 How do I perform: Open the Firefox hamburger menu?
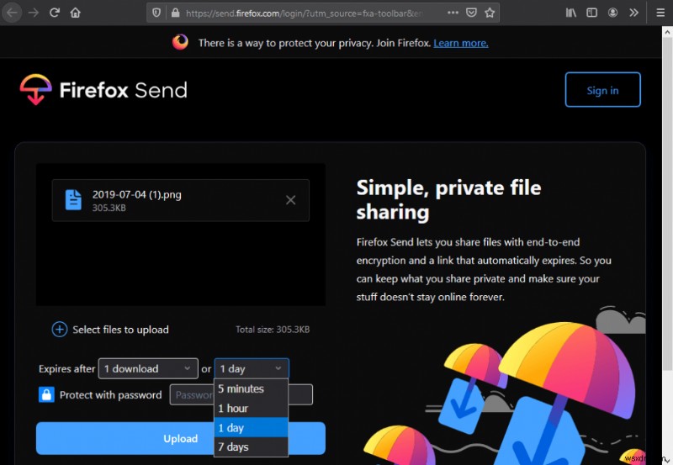pos(660,13)
